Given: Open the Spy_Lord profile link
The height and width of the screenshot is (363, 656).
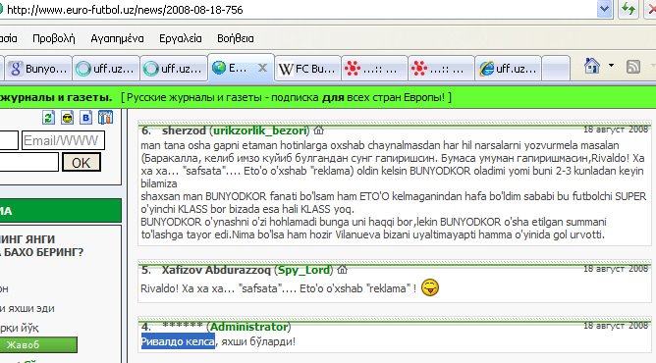Looking at the screenshot, I should click(x=303, y=270).
